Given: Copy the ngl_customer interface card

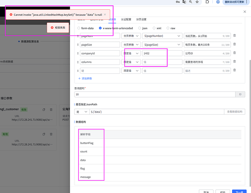Looking at the screenshot, I should 44,110.
